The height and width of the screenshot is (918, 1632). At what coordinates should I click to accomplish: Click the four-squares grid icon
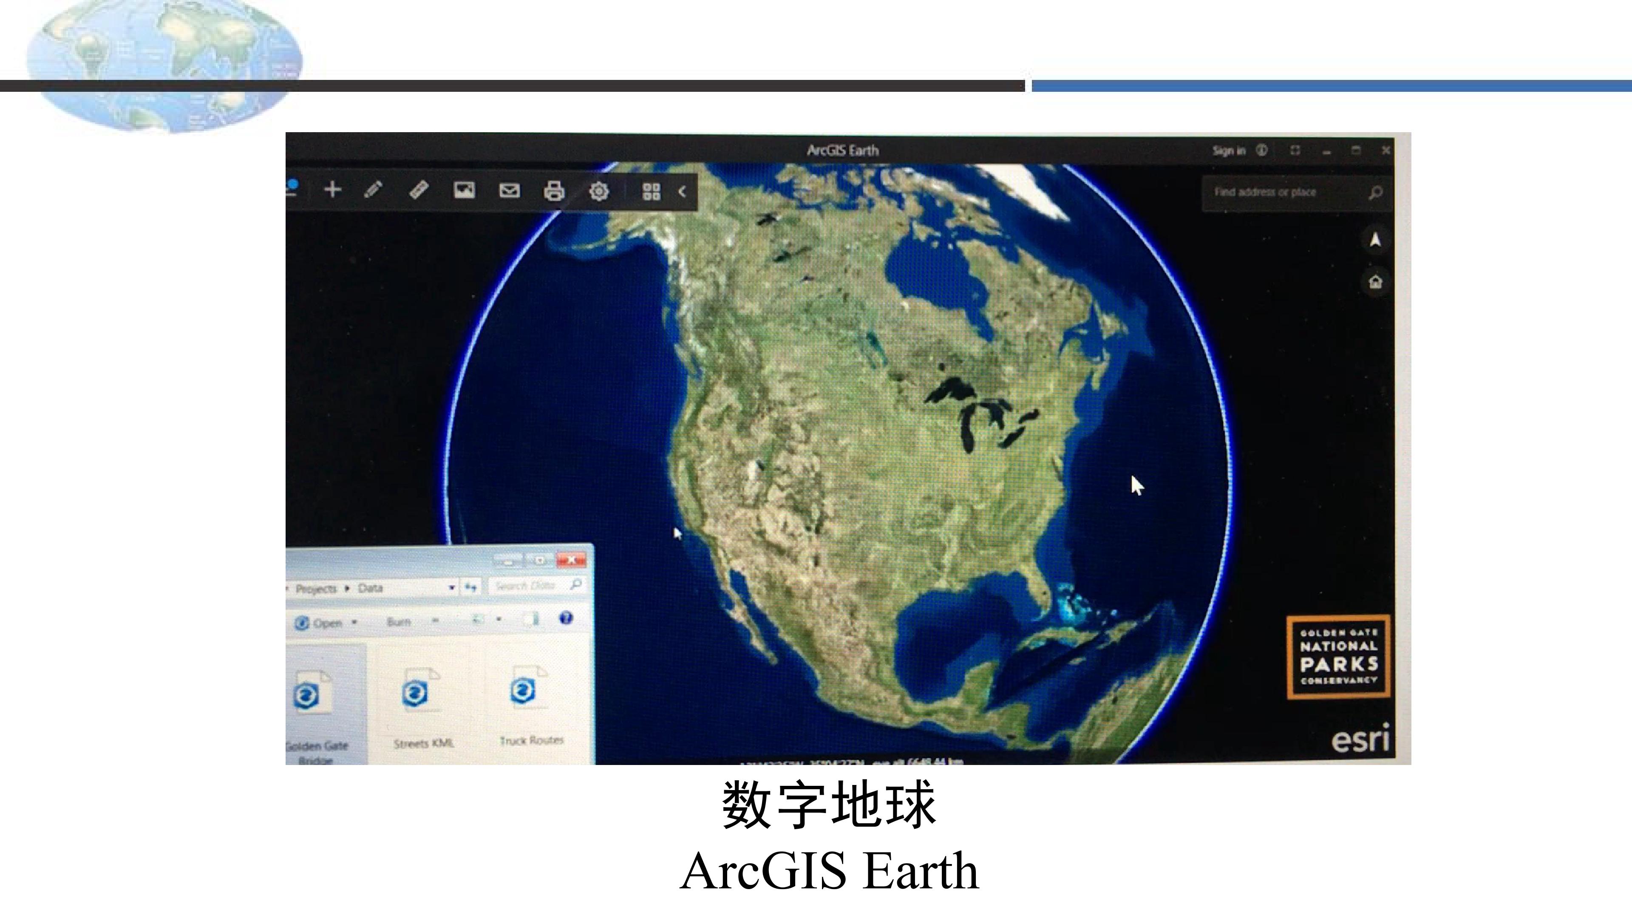click(x=651, y=191)
